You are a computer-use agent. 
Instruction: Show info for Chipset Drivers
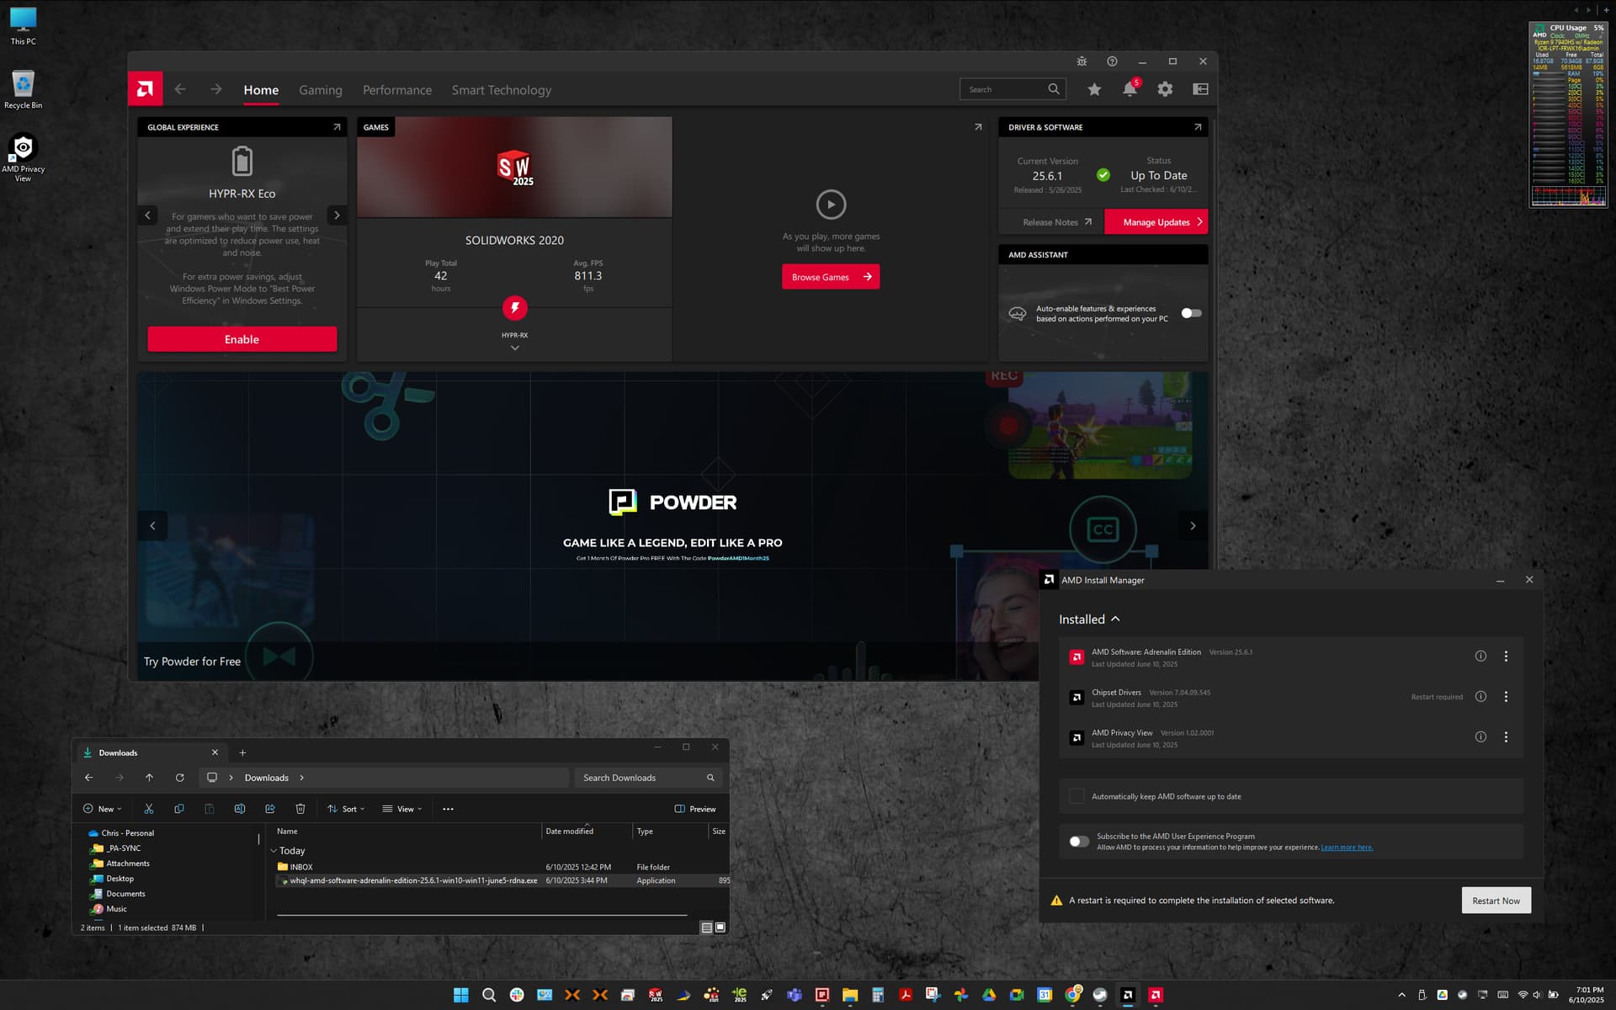tap(1480, 697)
